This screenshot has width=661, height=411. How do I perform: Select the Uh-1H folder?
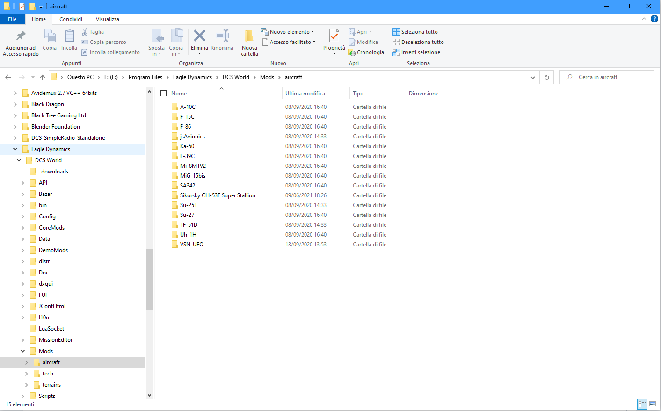coord(188,235)
